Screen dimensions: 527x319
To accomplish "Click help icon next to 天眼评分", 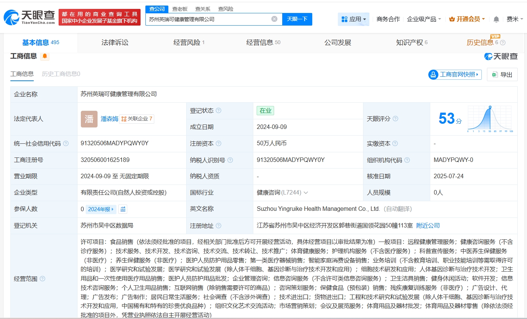I will click(395, 119).
